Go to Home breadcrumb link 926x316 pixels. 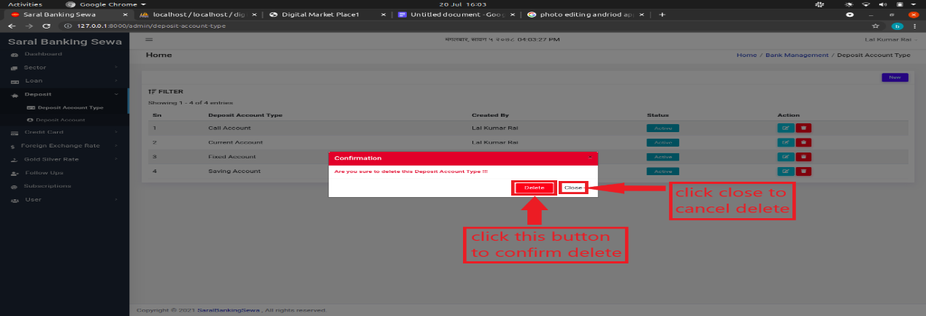[x=746, y=55]
